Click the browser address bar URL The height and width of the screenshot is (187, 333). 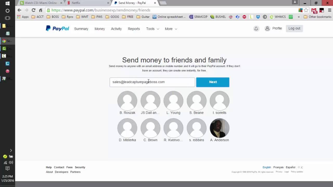(101, 10)
